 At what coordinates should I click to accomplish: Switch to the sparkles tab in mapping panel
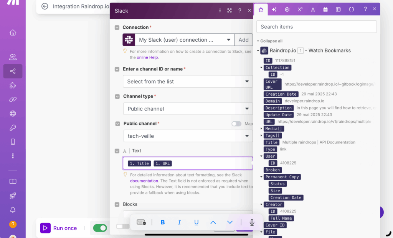click(274, 10)
